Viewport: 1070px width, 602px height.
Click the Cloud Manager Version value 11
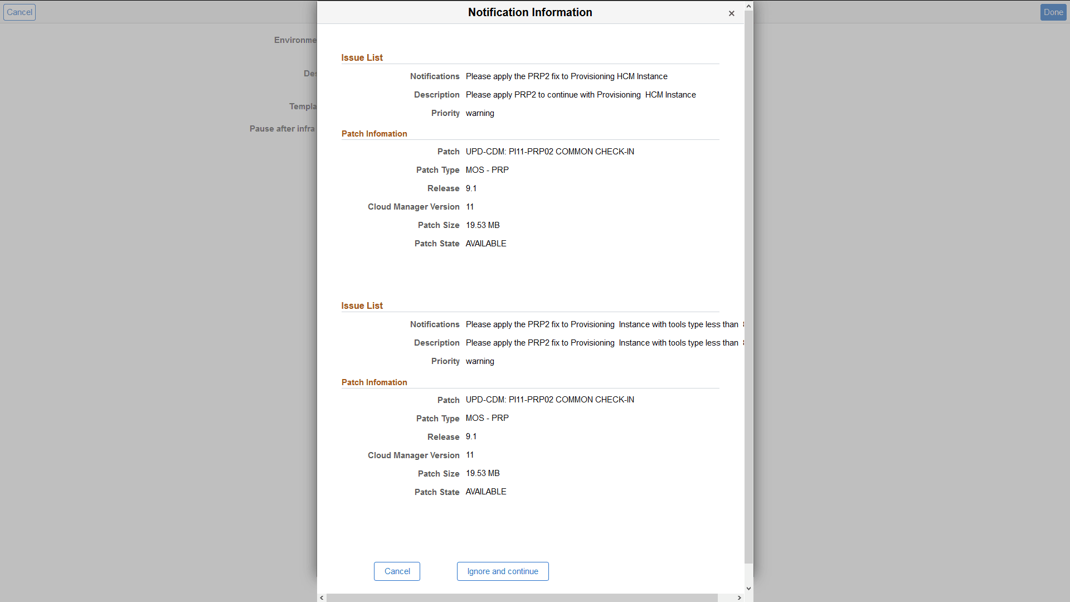point(470,207)
